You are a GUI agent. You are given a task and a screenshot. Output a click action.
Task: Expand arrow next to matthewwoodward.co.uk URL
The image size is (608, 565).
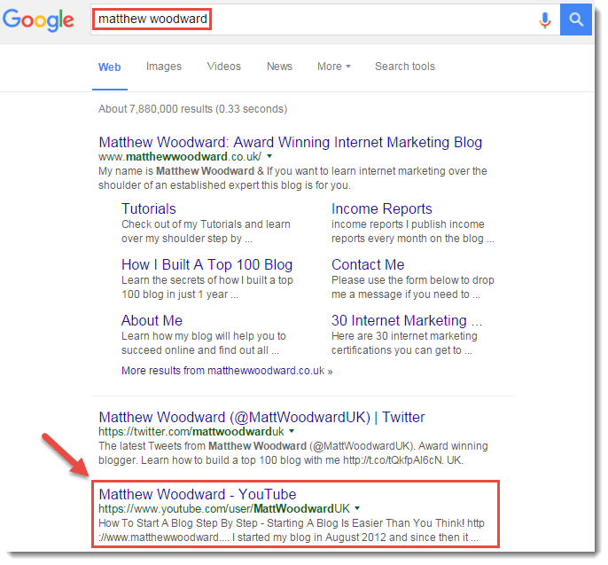[x=269, y=156]
